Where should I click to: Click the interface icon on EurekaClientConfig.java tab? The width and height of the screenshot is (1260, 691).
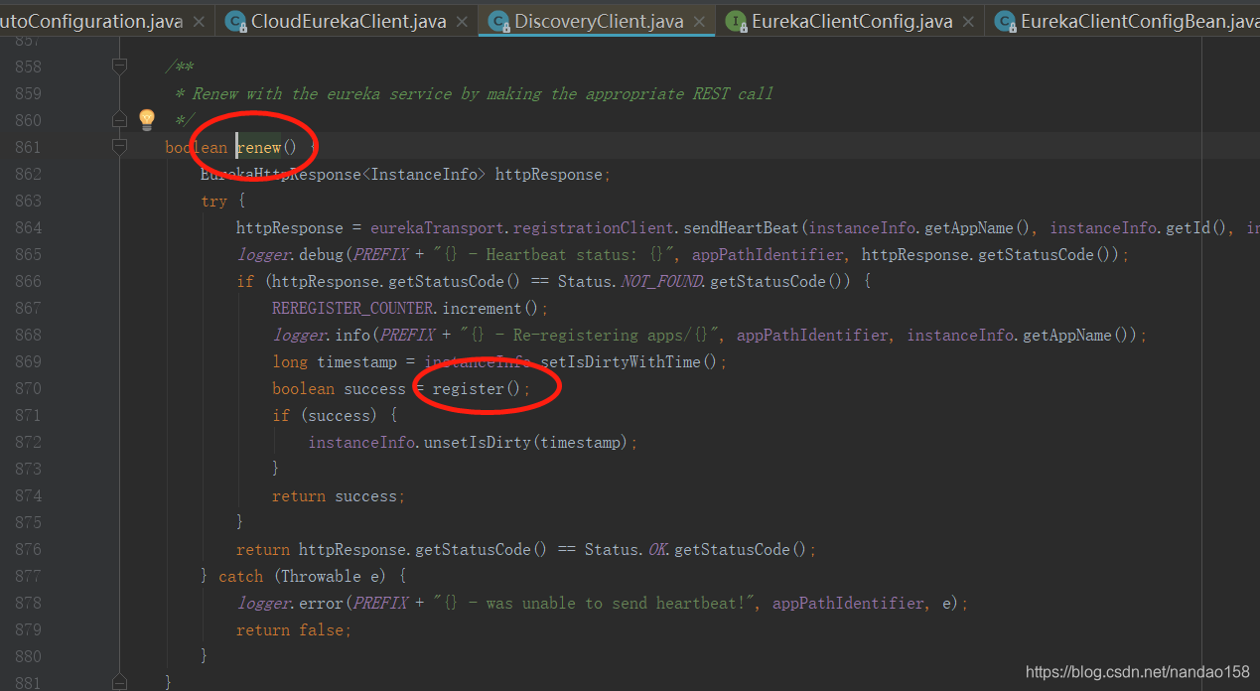736,21
